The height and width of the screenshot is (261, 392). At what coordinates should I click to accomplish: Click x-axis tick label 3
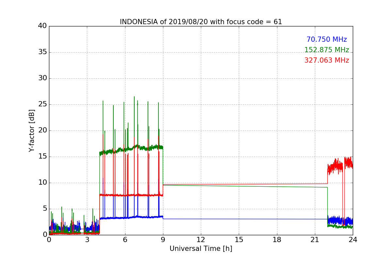(87, 240)
